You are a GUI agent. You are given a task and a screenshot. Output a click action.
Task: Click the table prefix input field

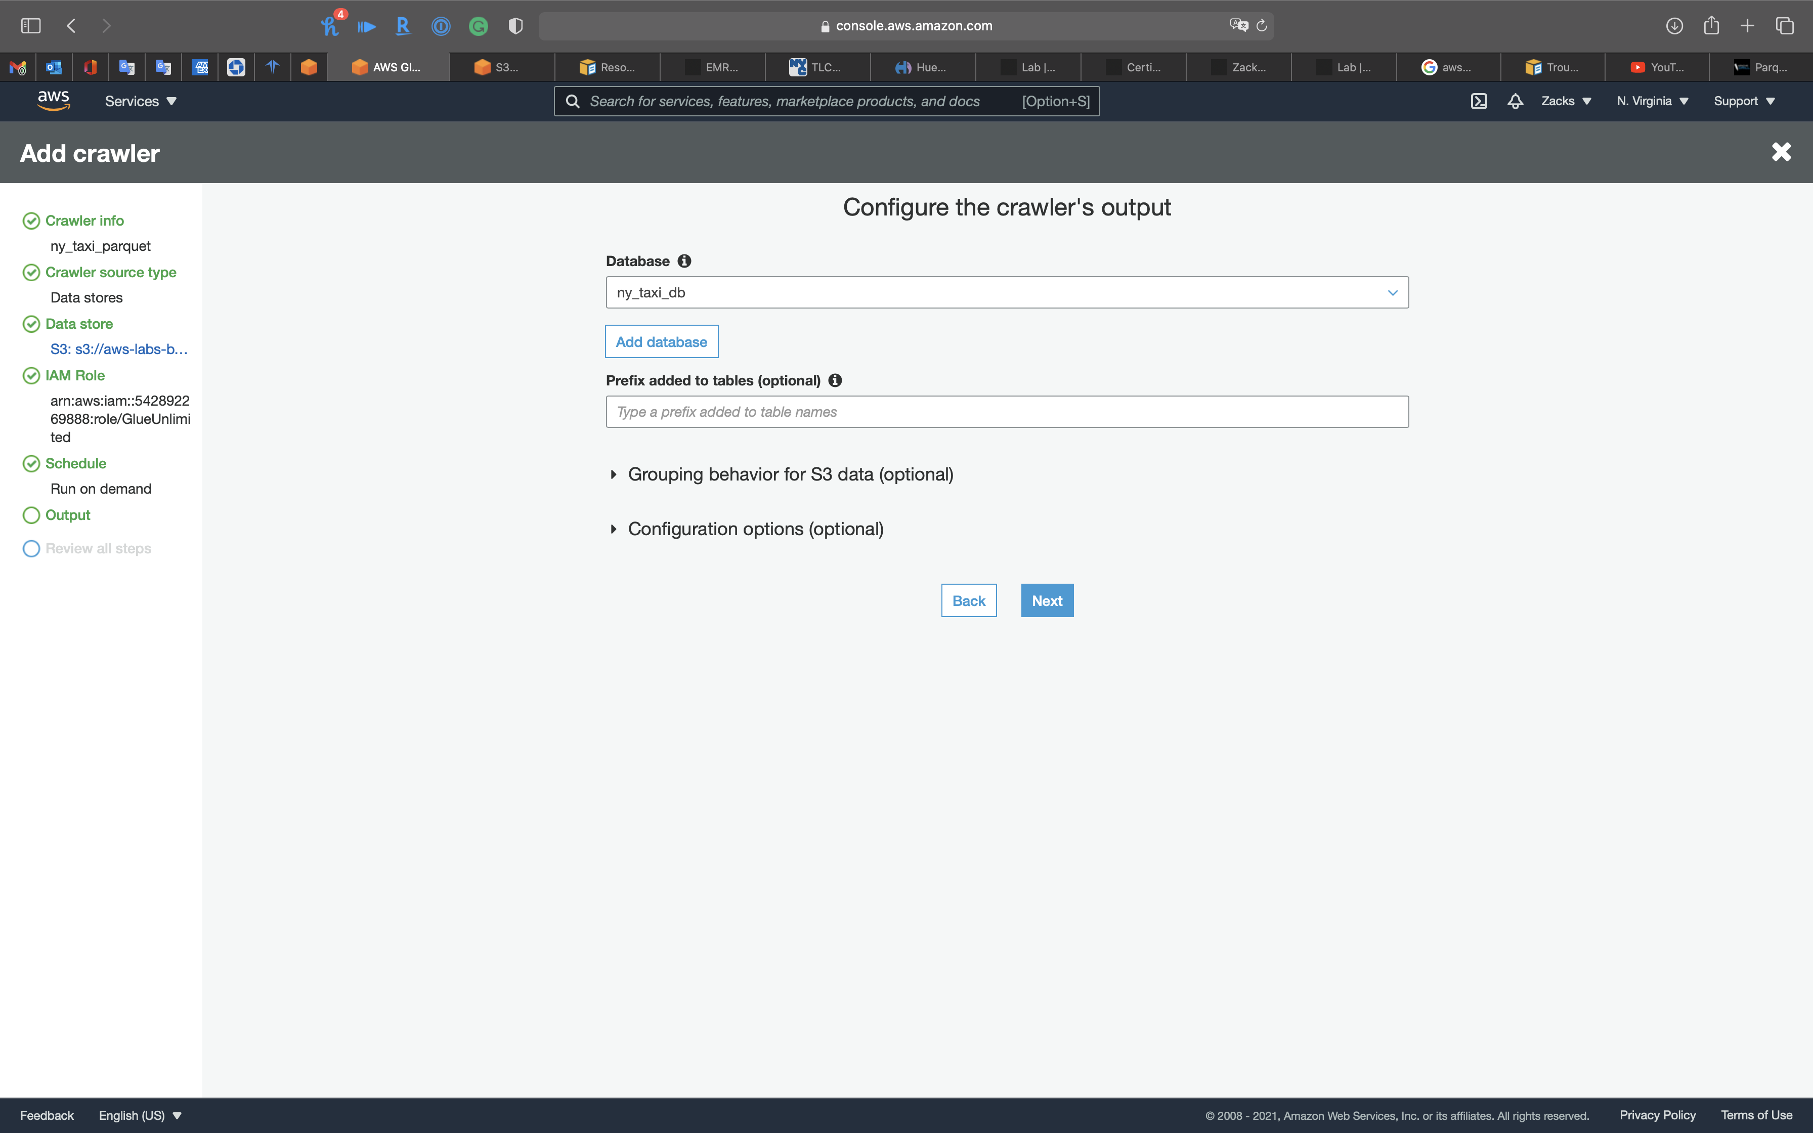(1006, 412)
